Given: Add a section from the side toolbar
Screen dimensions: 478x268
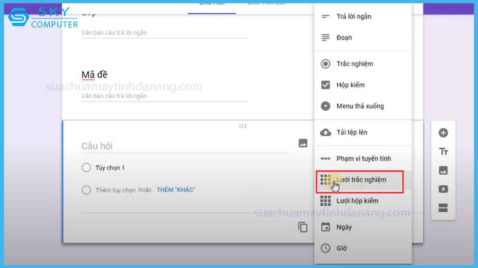Looking at the screenshot, I should pos(443,208).
